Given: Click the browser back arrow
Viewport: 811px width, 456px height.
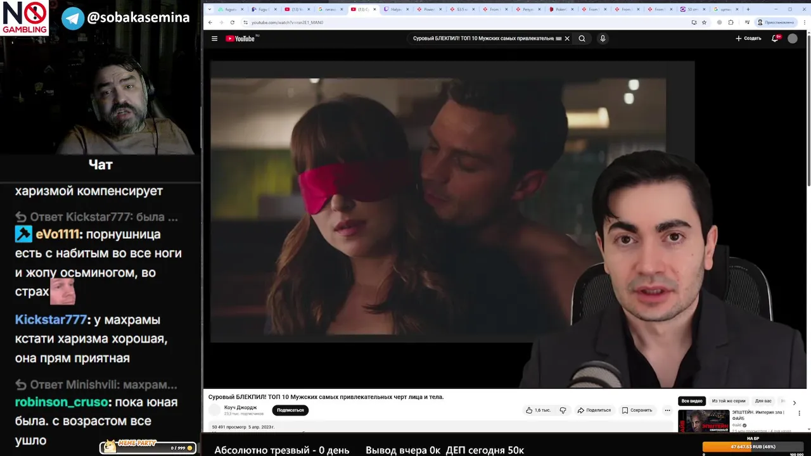Looking at the screenshot, I should click(x=210, y=22).
